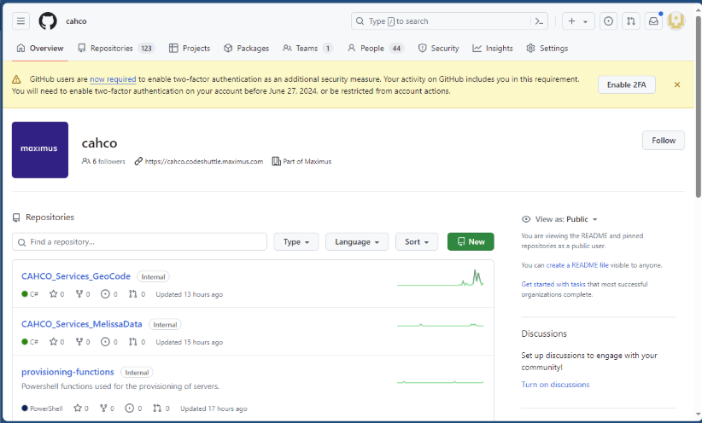Open the Issues icon in header
This screenshot has width=702, height=423.
click(608, 21)
